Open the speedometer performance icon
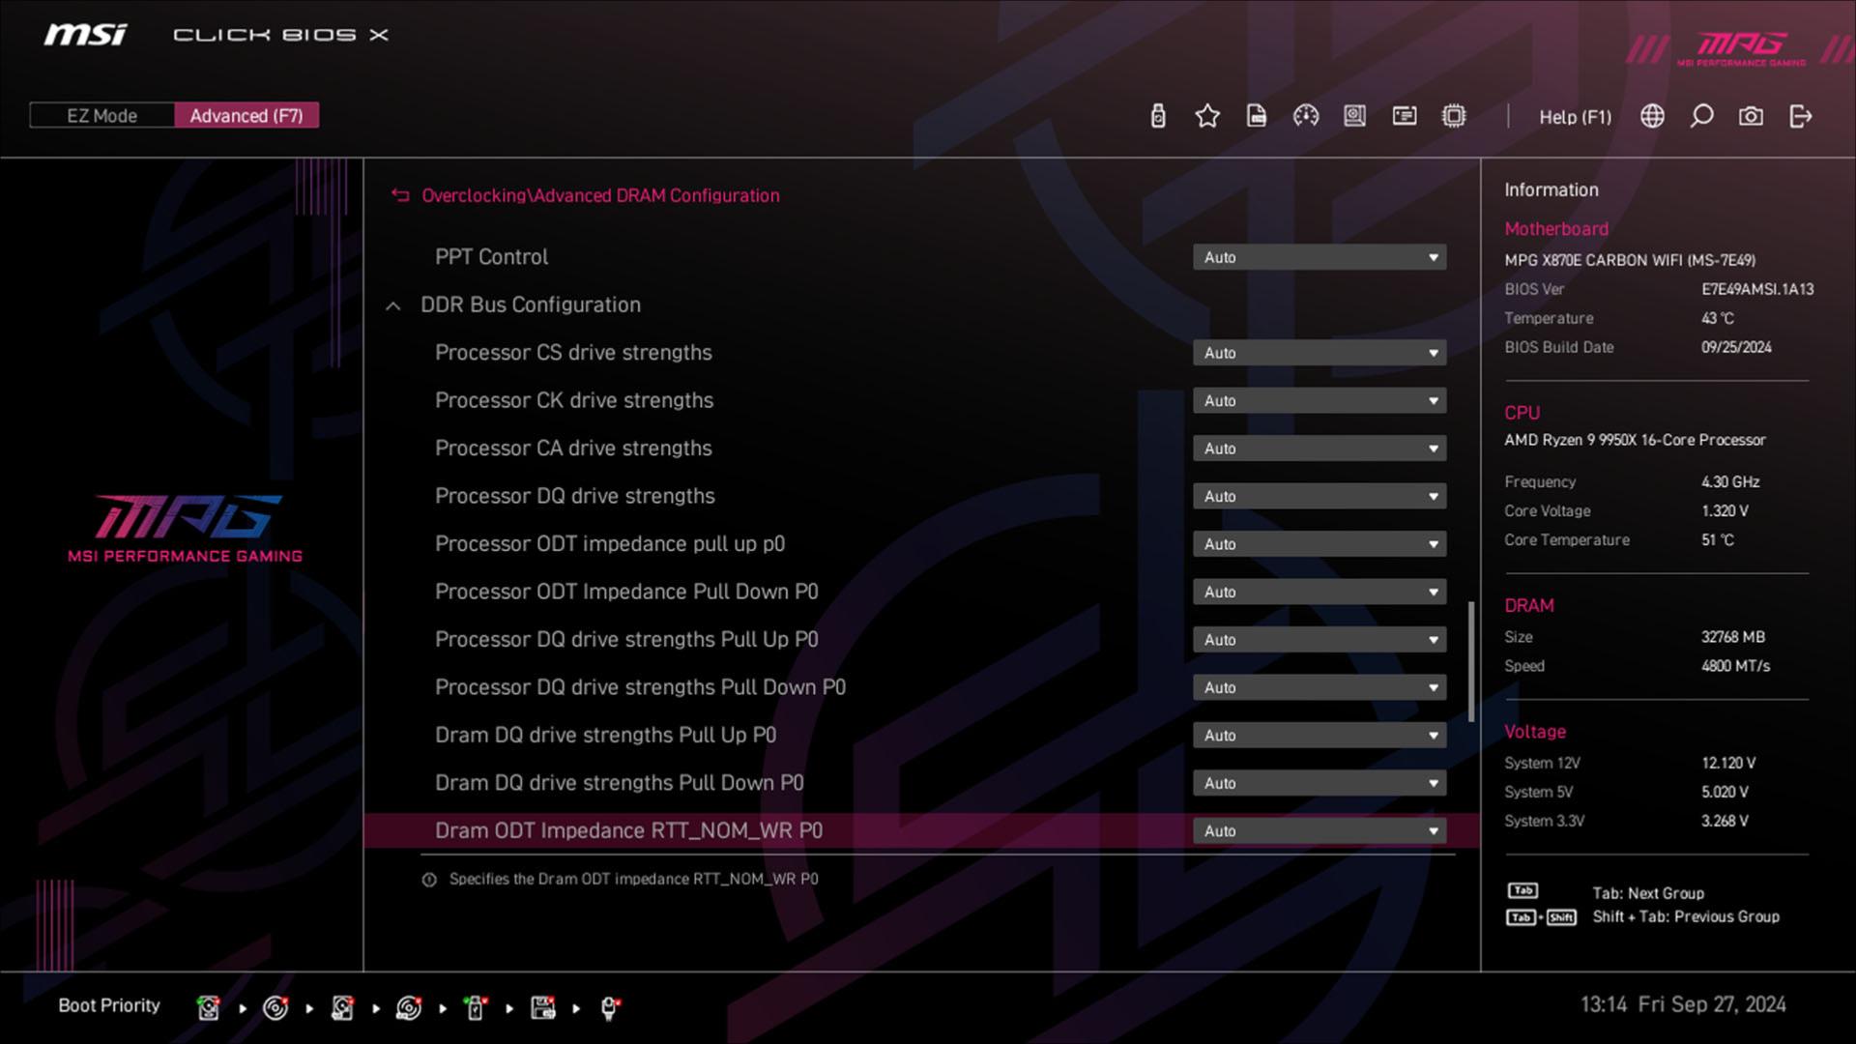 point(1306,116)
